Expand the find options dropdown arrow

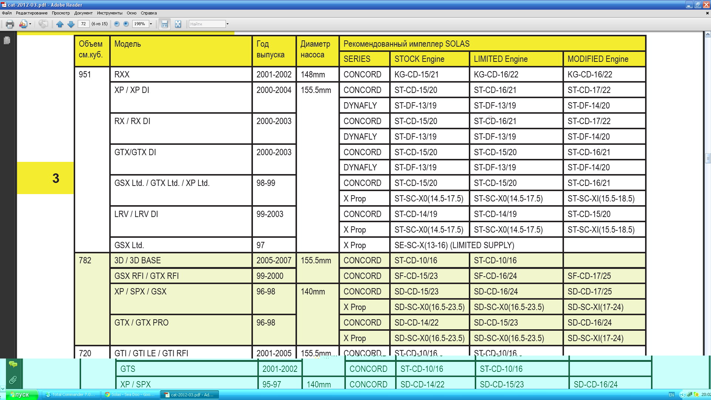point(227,24)
